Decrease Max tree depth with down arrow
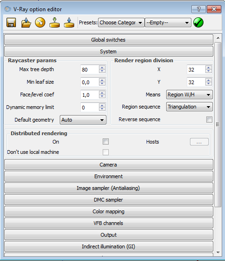The height and width of the screenshot is (261, 225). pyautogui.click(x=102, y=71)
